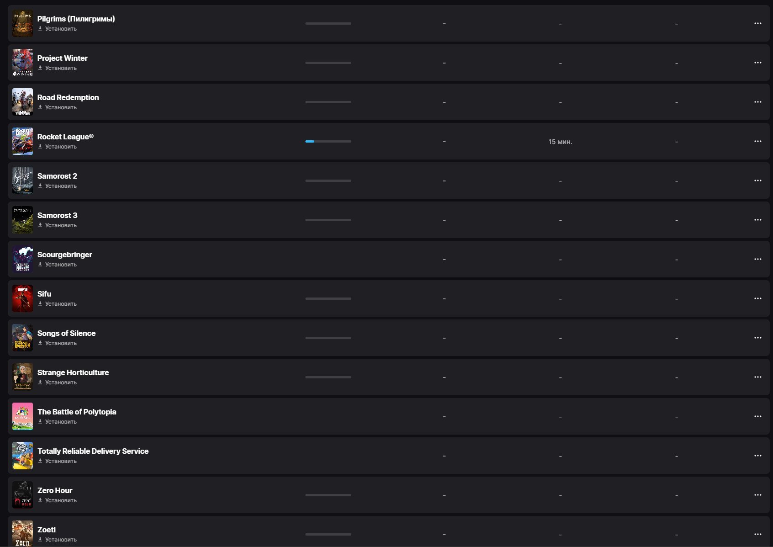
Task: Open more options for Pilgrims game
Action: pyautogui.click(x=757, y=23)
